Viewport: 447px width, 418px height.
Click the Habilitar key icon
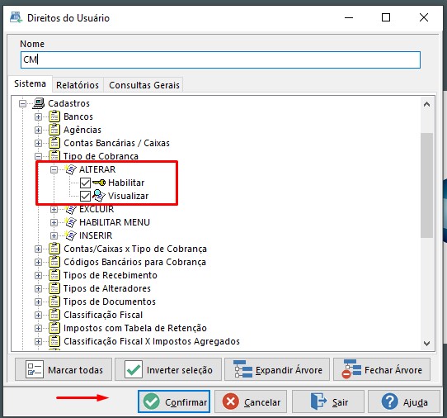99,183
